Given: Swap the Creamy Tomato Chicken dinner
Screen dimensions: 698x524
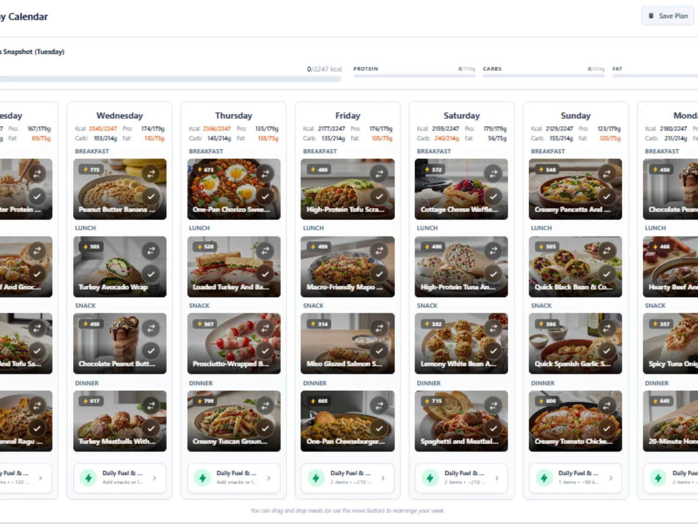Looking at the screenshot, I should tap(607, 405).
